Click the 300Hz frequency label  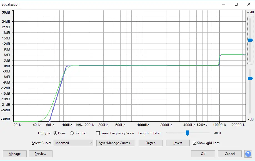point(103,125)
